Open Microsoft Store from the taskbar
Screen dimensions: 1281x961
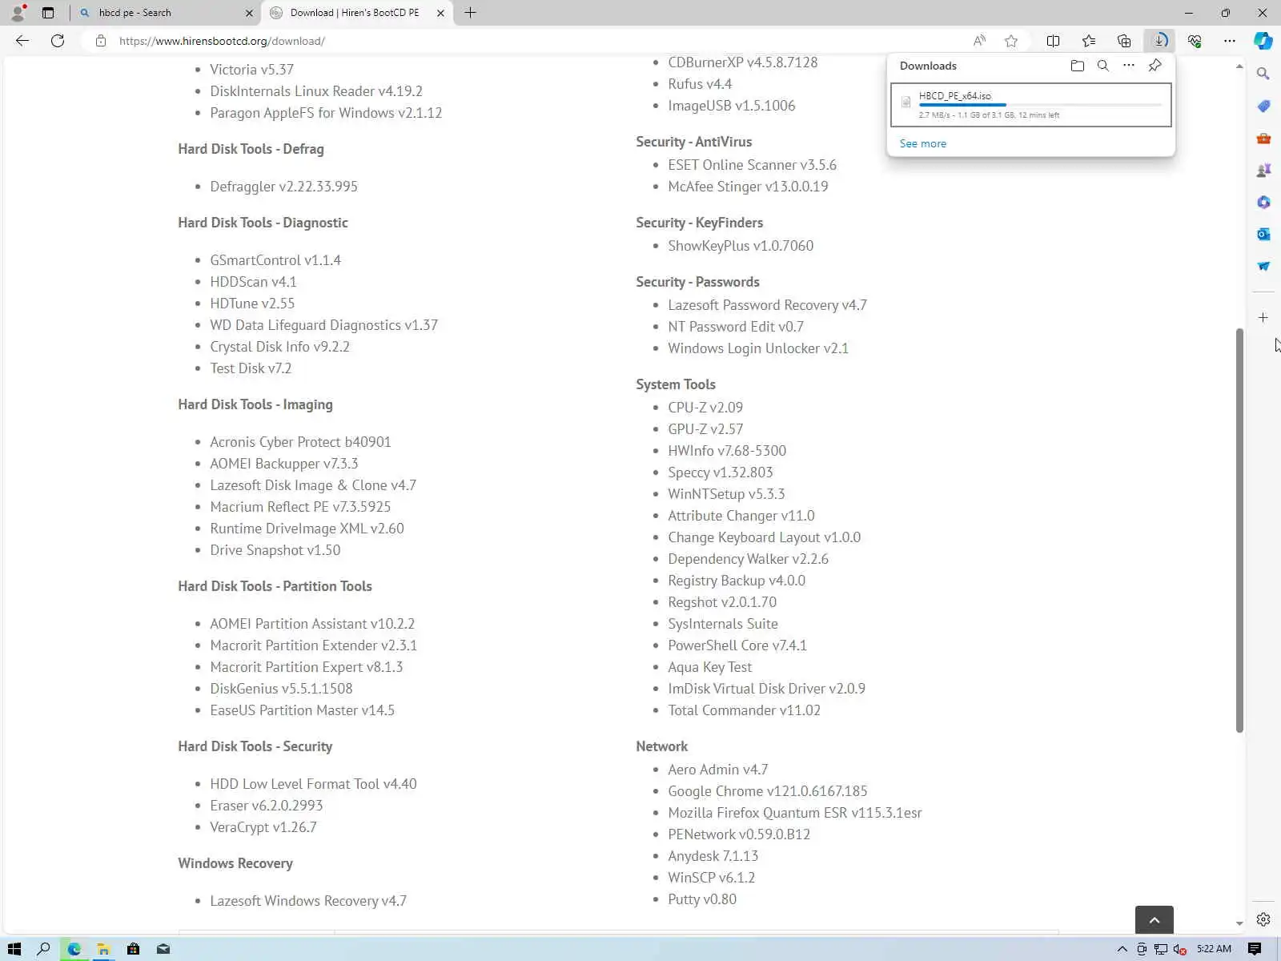click(x=133, y=949)
